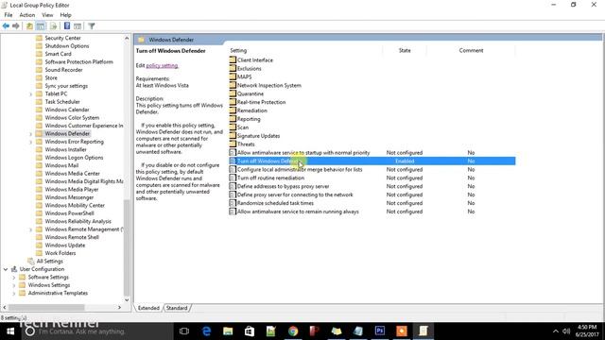Click the Back arrow in the toolbar
The height and width of the screenshot is (340, 605).
(x=6, y=25)
